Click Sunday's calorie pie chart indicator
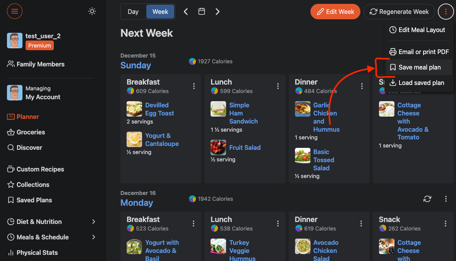456x261 pixels. point(192,61)
